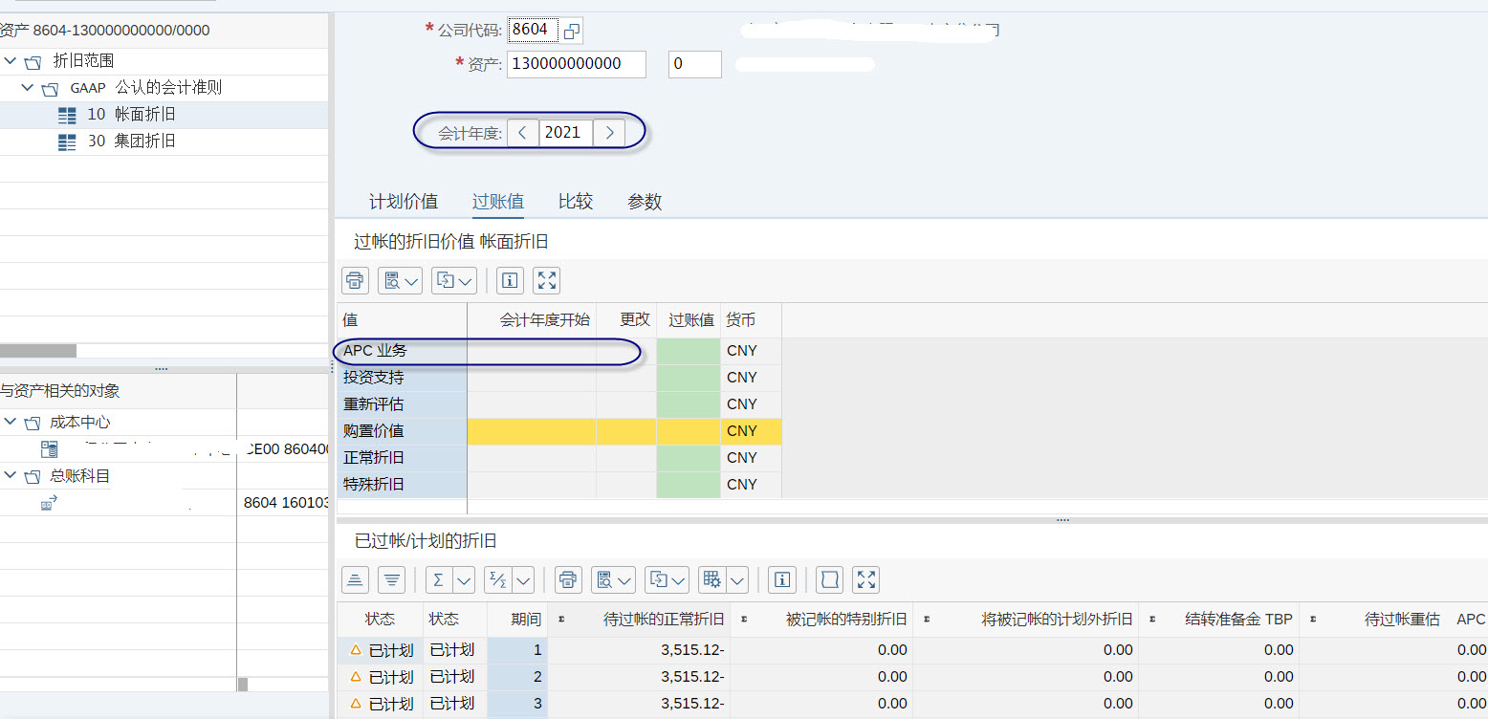1488x719 pixels.
Task: Click the 期间 column header
Action: 517,620
